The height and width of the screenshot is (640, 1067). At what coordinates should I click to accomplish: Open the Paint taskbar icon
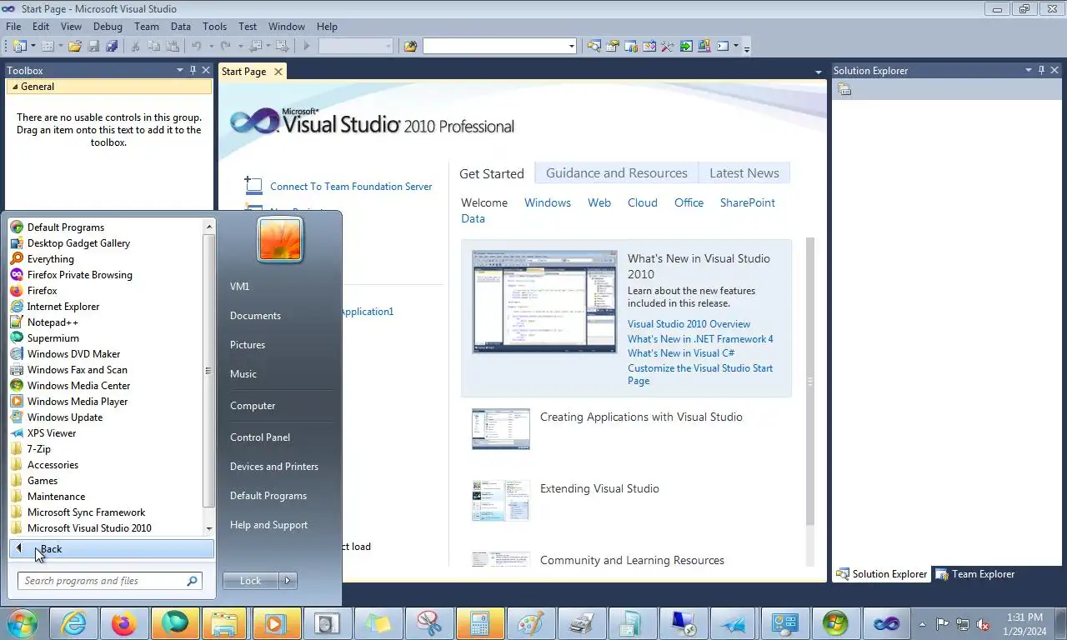point(530,623)
